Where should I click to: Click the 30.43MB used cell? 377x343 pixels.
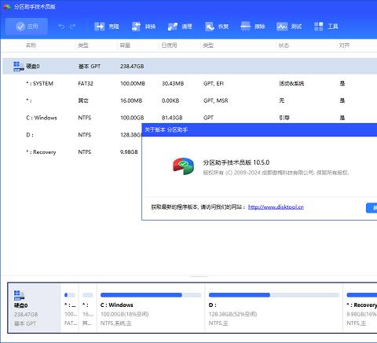click(173, 83)
